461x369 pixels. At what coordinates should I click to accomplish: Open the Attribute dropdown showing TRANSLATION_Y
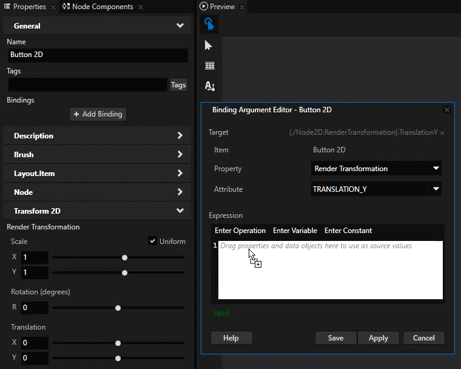tap(376, 189)
